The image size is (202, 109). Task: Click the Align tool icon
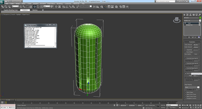pyautogui.click(x=98, y=7)
